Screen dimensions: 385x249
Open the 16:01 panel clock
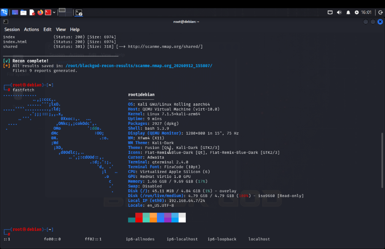(366, 12)
